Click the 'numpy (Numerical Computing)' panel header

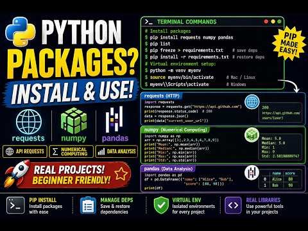click(175, 130)
